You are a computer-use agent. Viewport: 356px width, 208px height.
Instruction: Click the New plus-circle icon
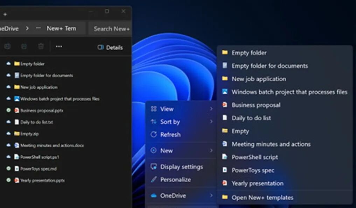[153, 150]
